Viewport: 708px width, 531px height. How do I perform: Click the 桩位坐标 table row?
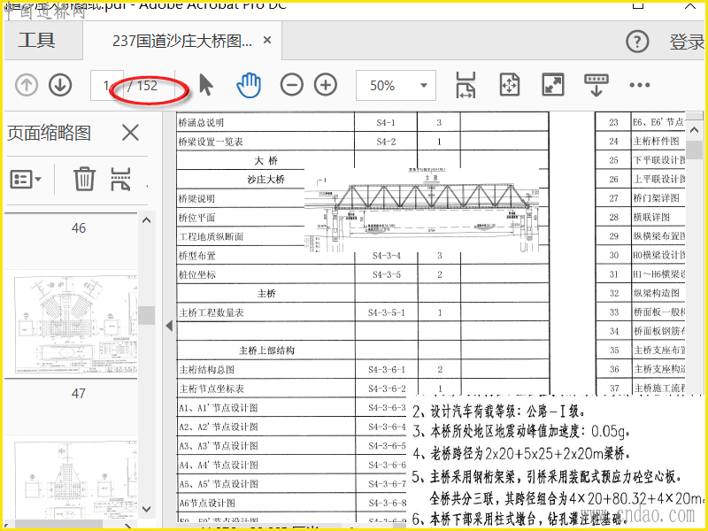(x=363, y=274)
